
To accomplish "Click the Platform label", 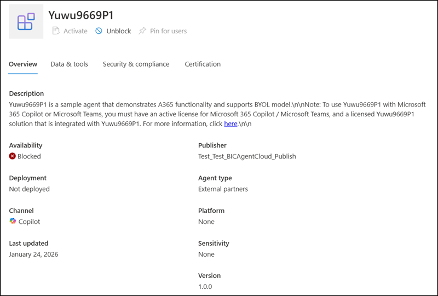I will (x=211, y=210).
